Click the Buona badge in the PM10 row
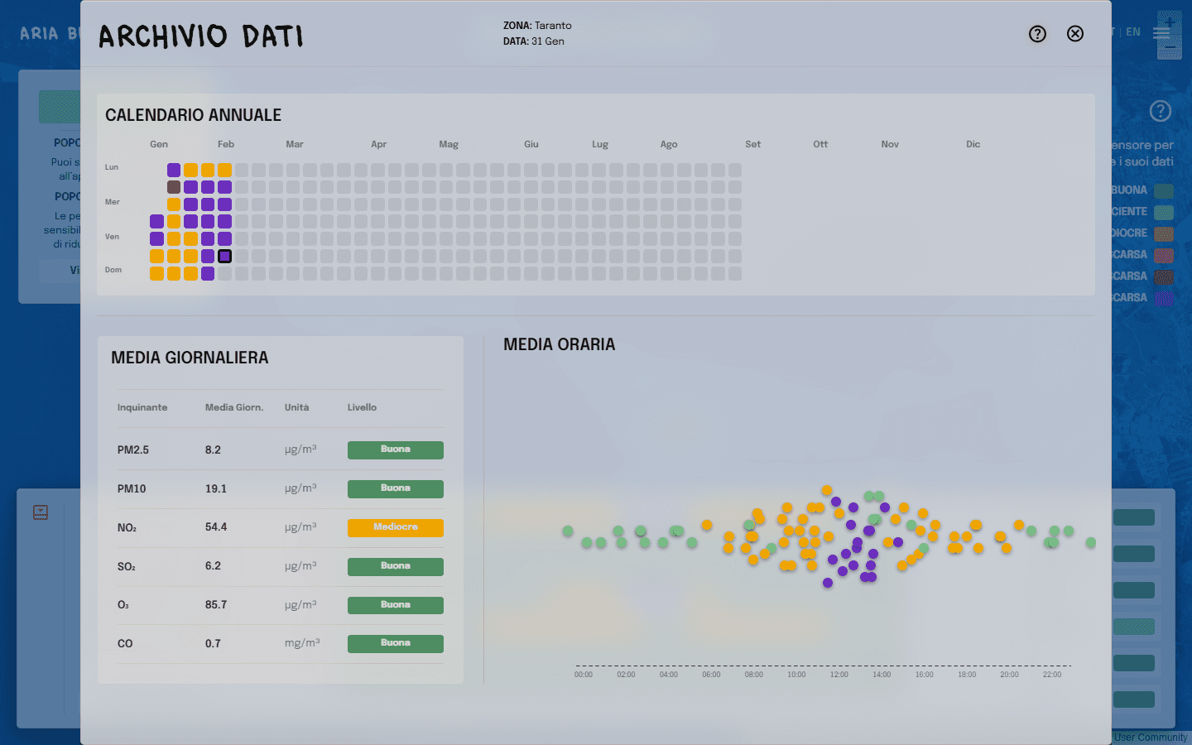 pyautogui.click(x=396, y=488)
